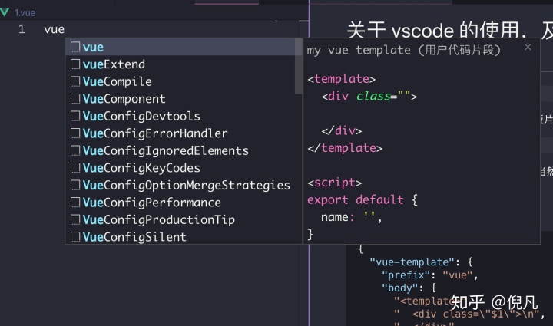This screenshot has width=553, height=326.
Task: Click snippet icon beside VueConfigOptionMergeStrategies
Action: (75, 185)
